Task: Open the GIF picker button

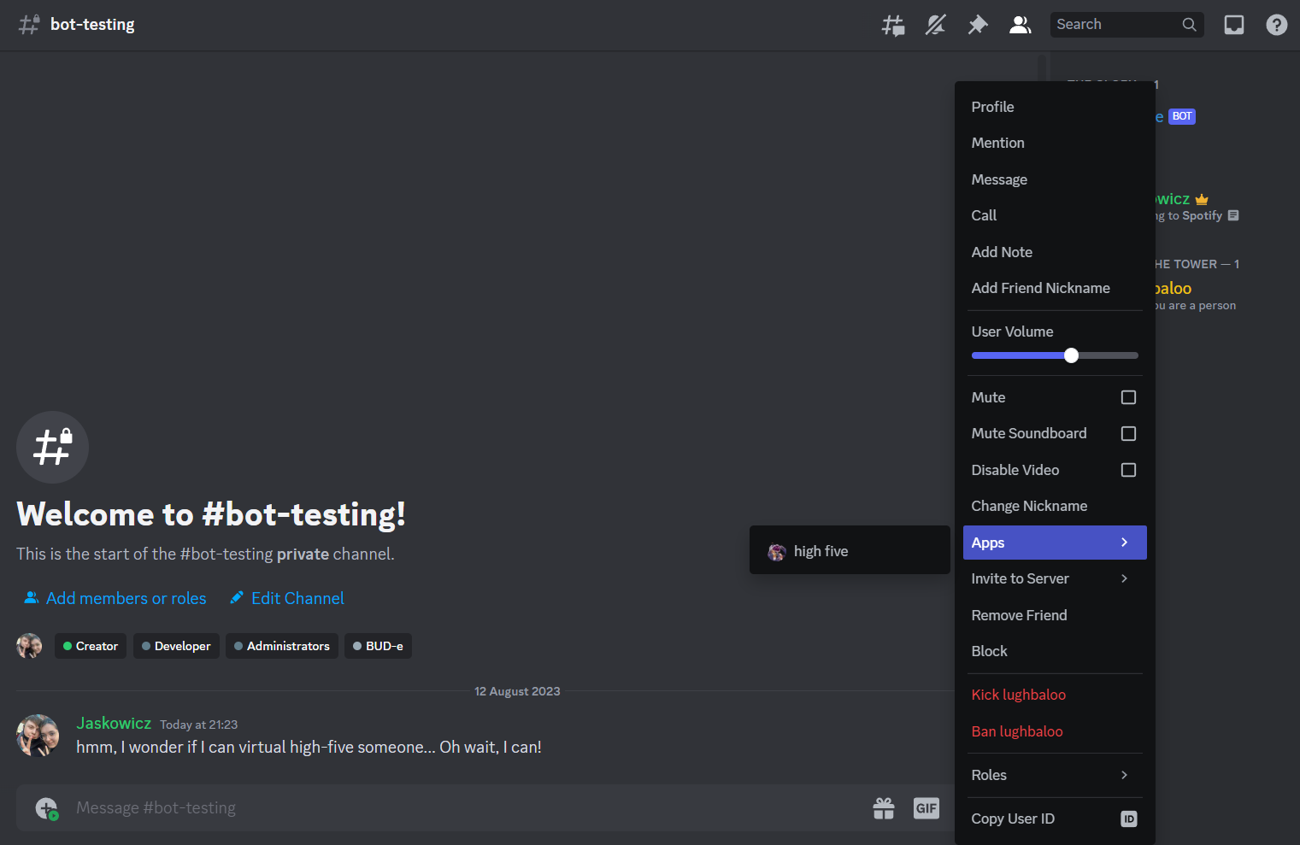Action: pyautogui.click(x=926, y=808)
